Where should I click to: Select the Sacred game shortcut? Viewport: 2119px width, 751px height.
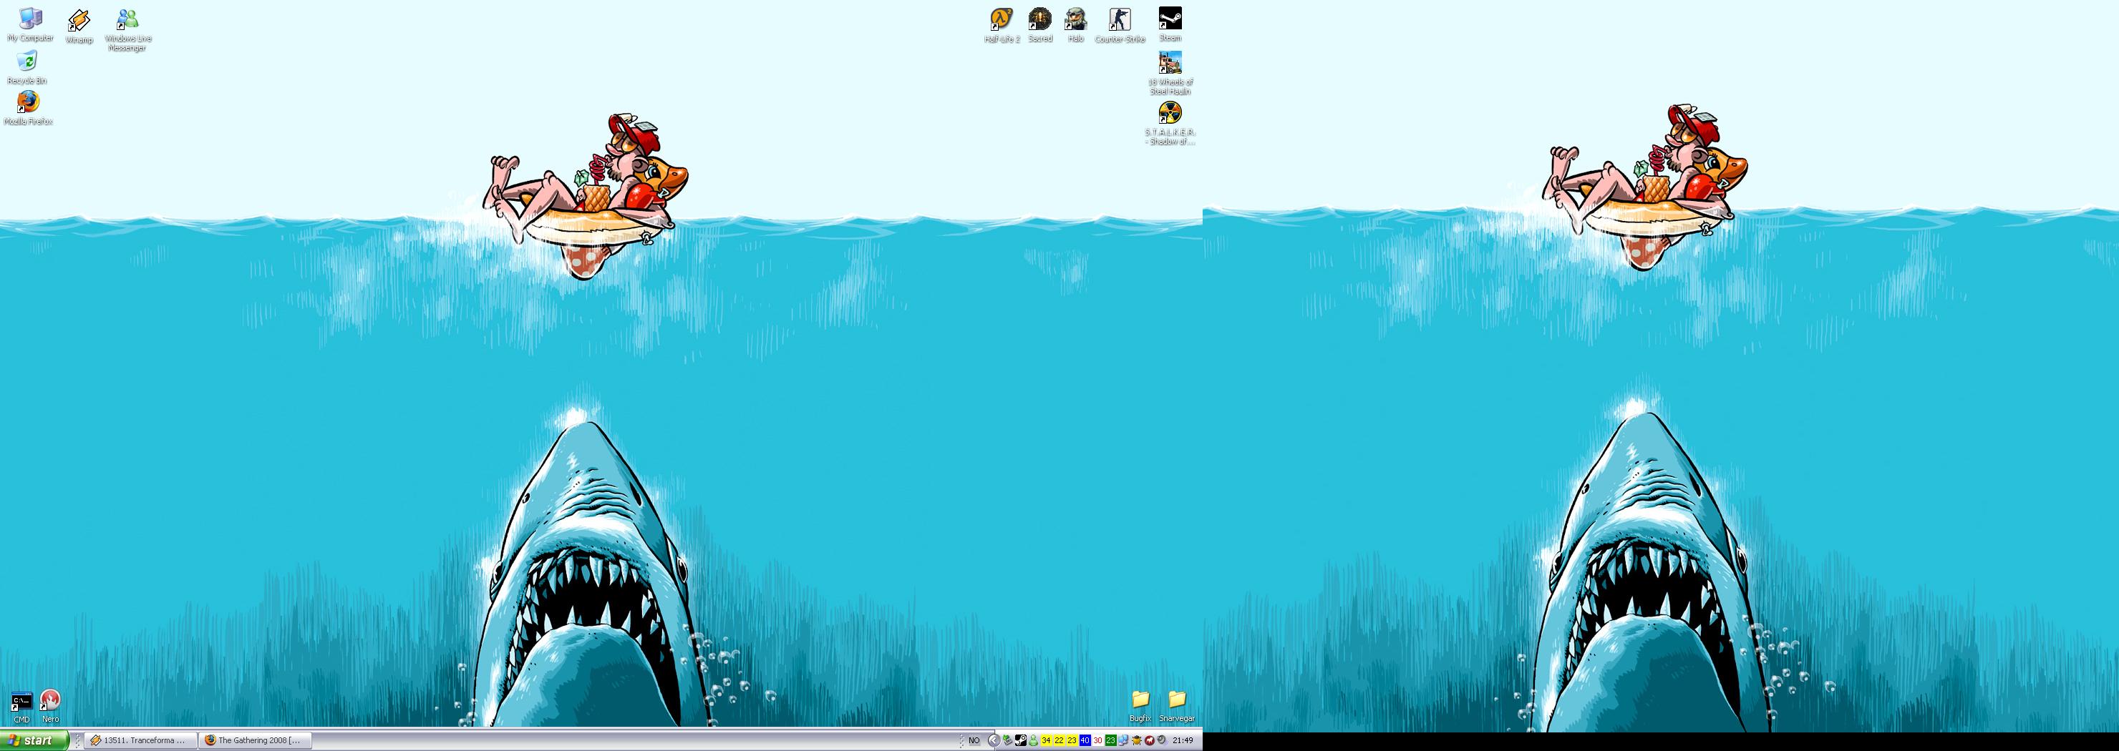click(1039, 24)
